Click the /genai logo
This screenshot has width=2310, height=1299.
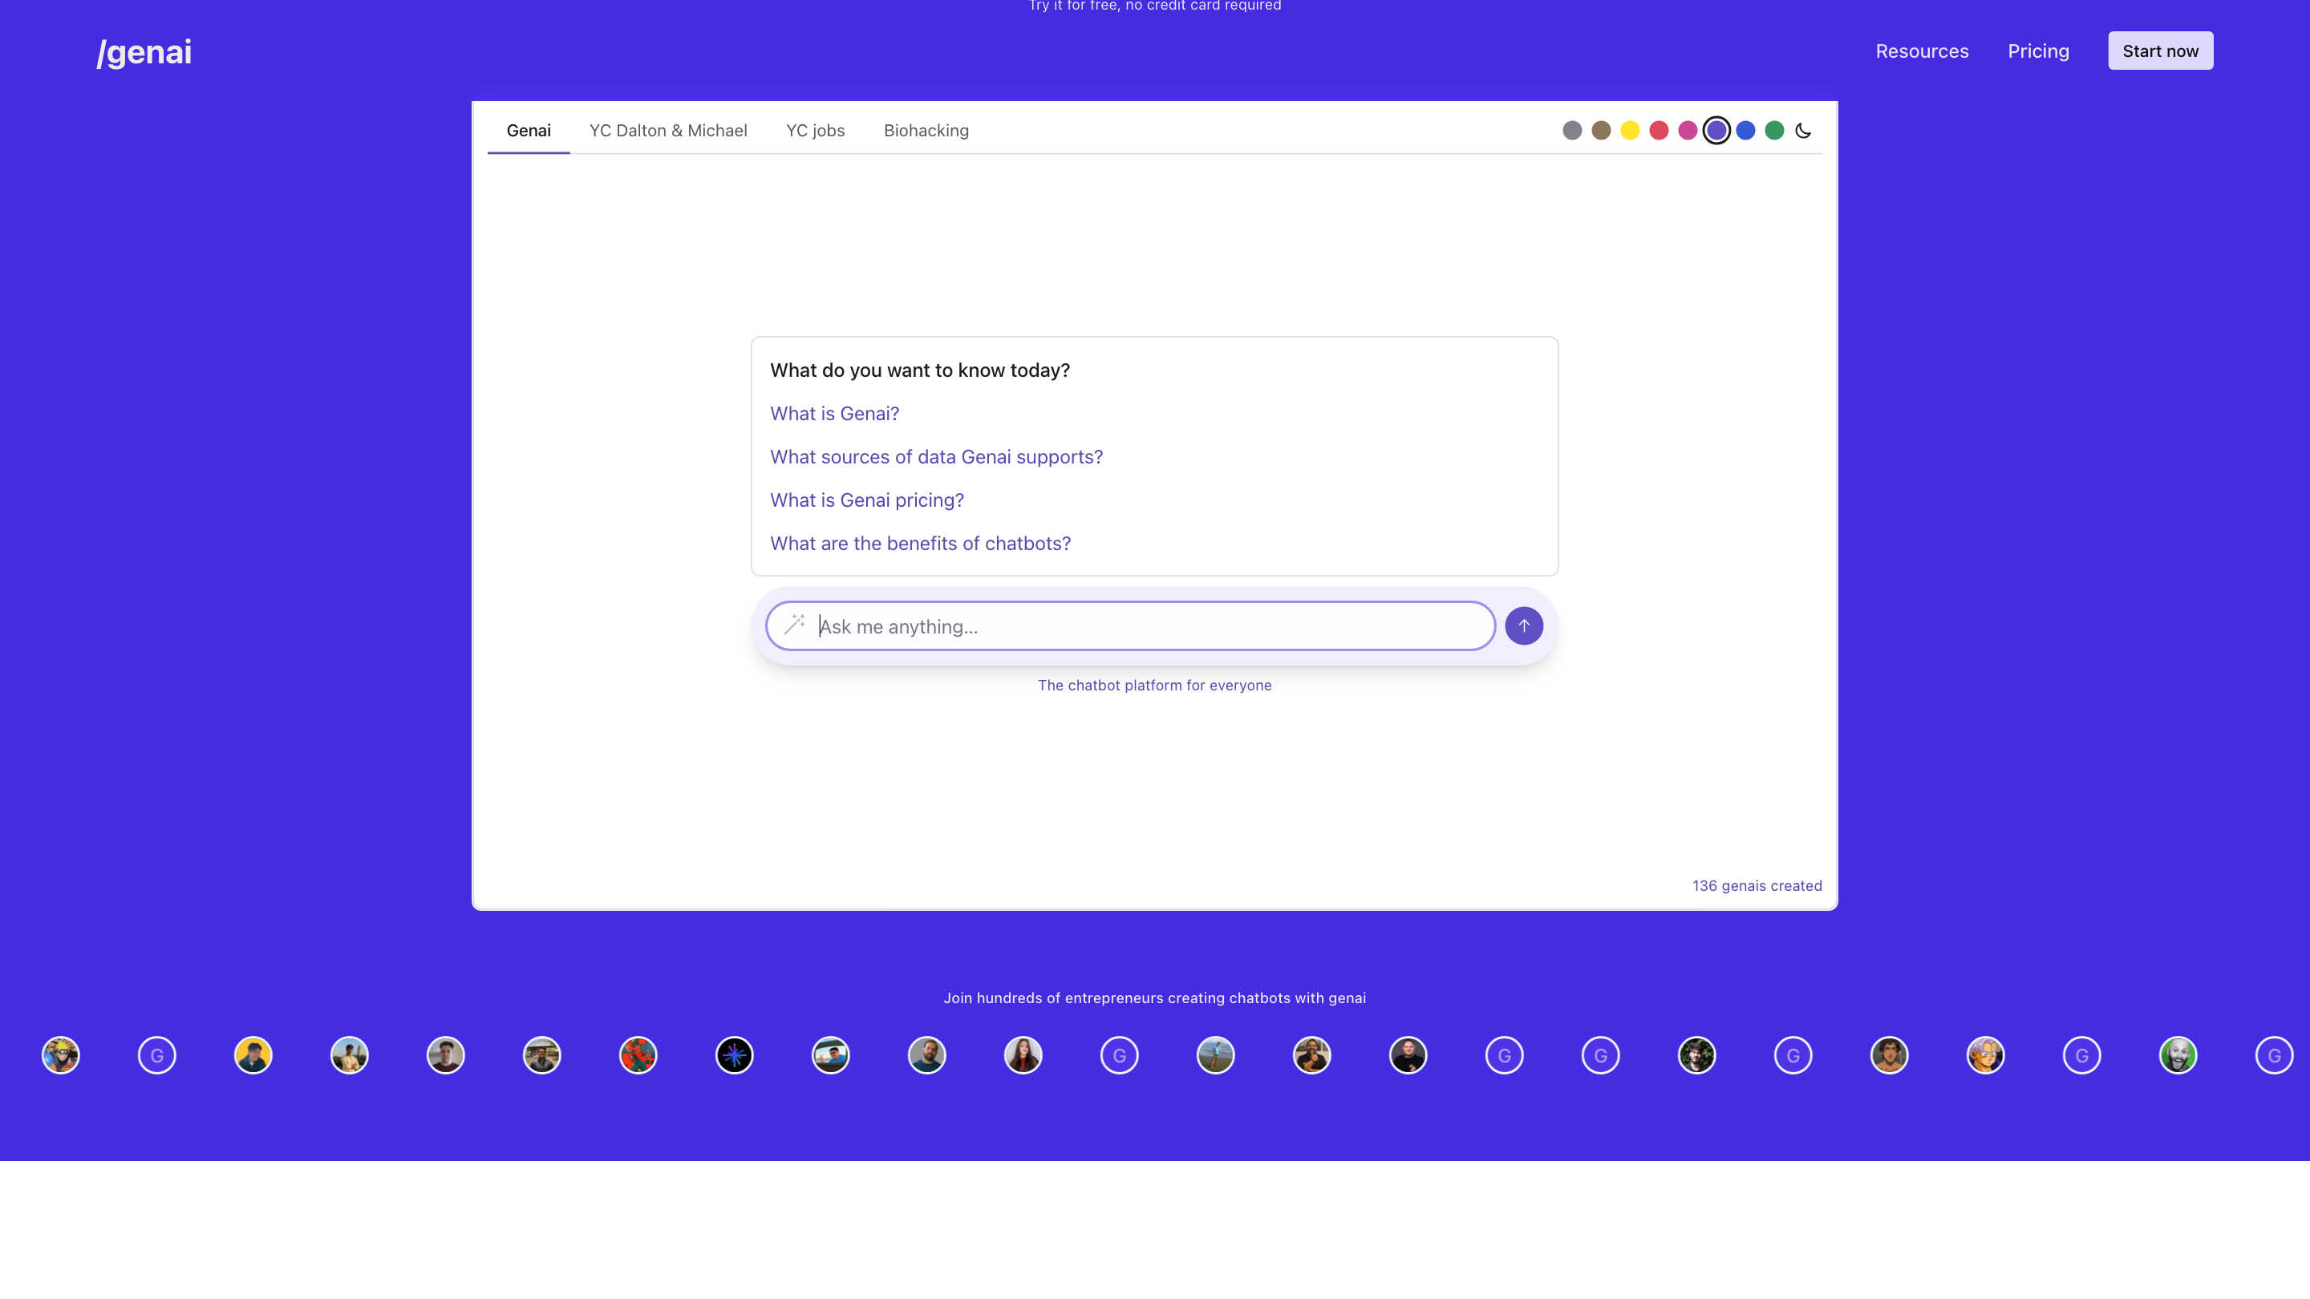[144, 52]
